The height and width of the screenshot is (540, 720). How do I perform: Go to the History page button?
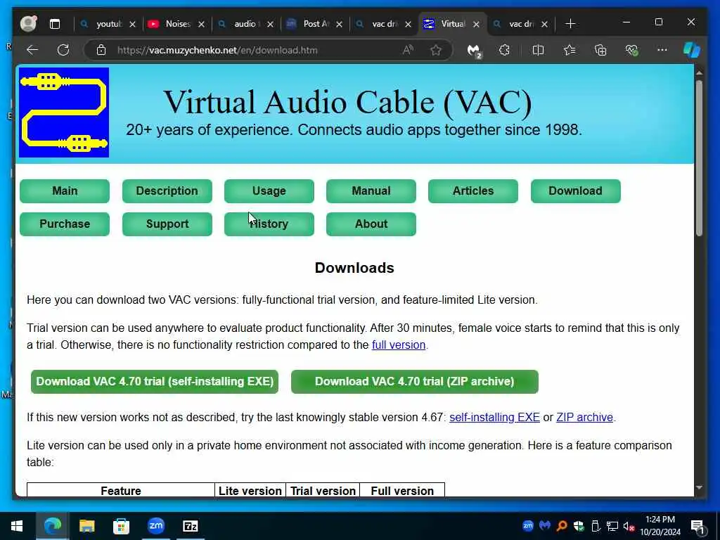pyautogui.click(x=269, y=224)
